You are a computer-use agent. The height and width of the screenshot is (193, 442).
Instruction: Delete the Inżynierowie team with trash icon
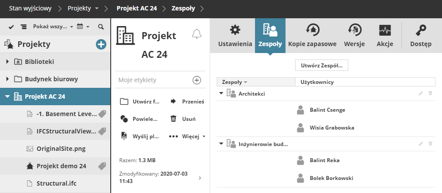click(x=430, y=143)
